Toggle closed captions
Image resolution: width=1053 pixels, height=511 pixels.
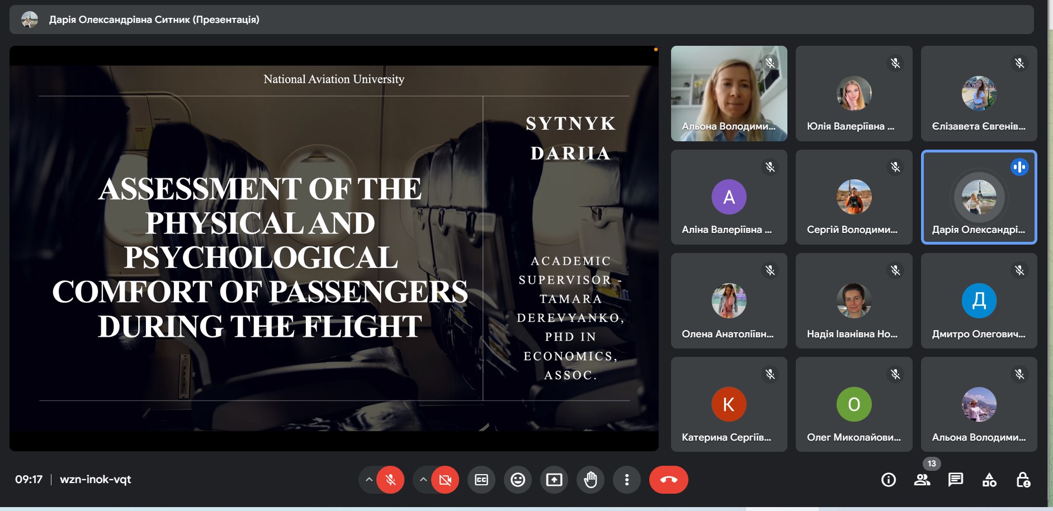(x=481, y=480)
